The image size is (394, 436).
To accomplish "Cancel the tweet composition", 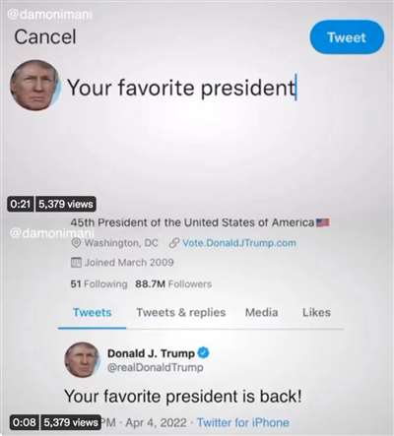I will click(45, 36).
